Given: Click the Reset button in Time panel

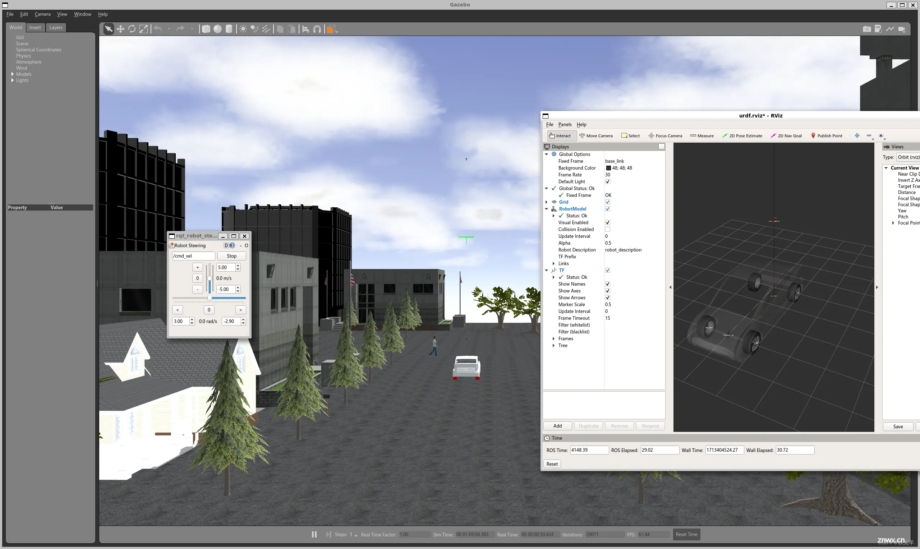Looking at the screenshot, I should pos(552,463).
